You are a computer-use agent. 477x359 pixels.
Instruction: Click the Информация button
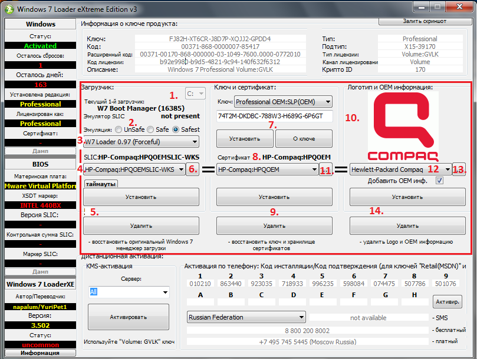41,353
